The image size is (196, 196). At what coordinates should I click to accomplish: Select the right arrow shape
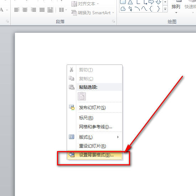click(151, 2)
